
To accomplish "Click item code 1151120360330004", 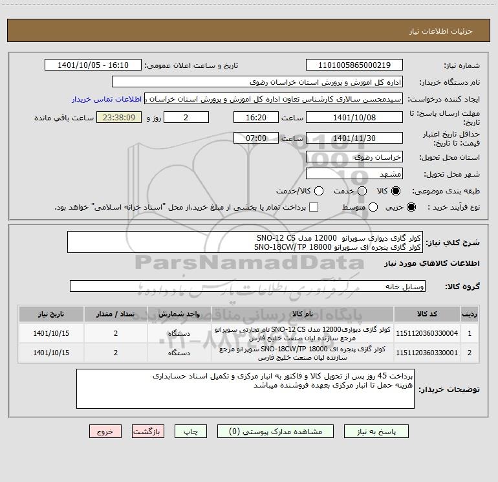I will tap(427, 333).
